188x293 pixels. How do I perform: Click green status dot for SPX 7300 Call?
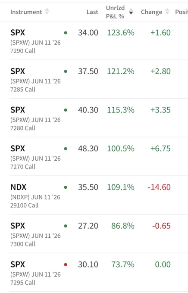pos(66,226)
